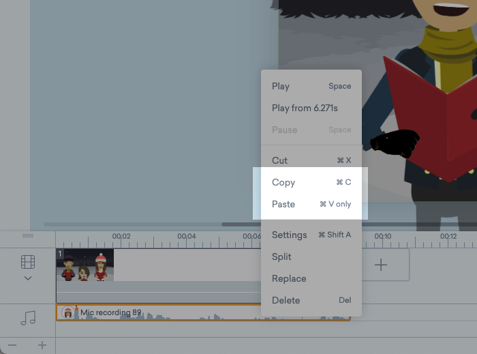Jump to the 00:10 ruler mark
The width and height of the screenshot is (477, 354).
[x=383, y=236]
